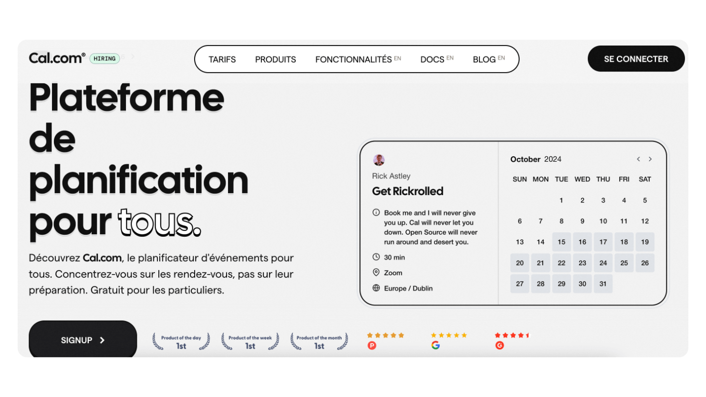Click the Product Hunt five-star rating
706x397 pixels.
click(x=385, y=335)
